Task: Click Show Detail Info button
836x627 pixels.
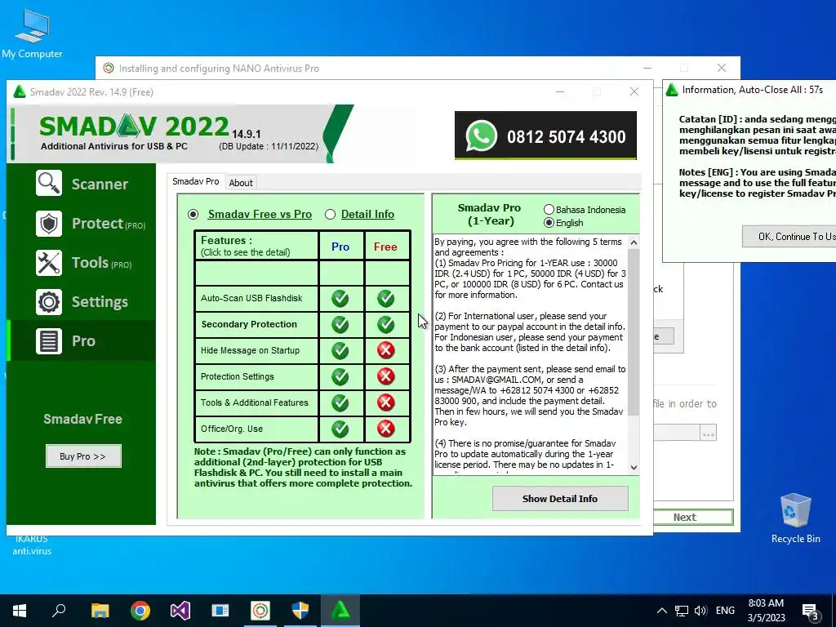Action: 560,499
